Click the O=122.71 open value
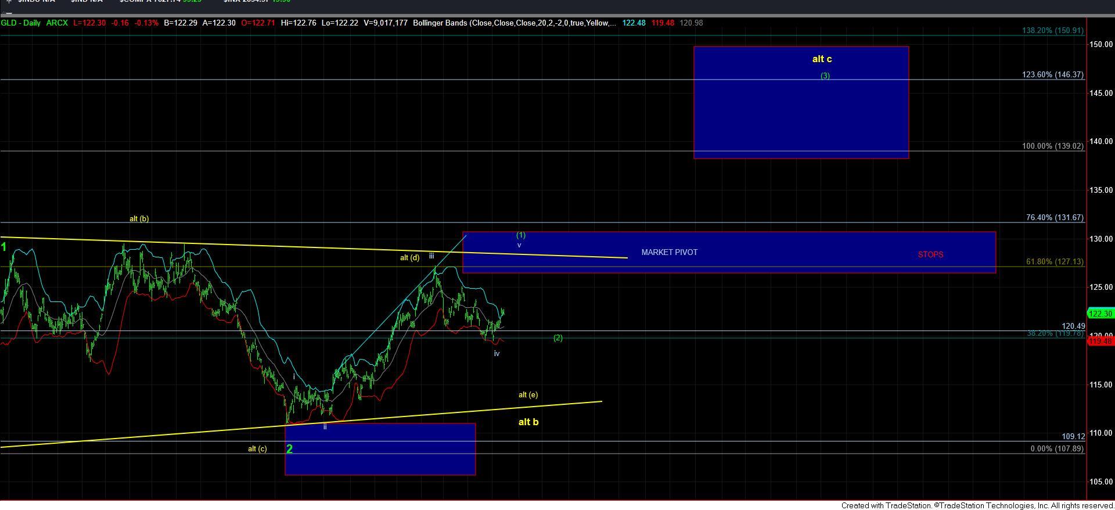This screenshot has width=1115, height=510. point(258,23)
